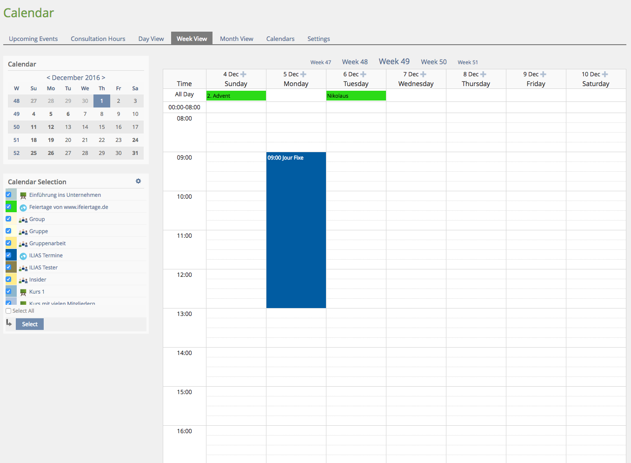Click the ILIAS Termine globe icon
This screenshot has height=463, width=631.
(x=23, y=256)
